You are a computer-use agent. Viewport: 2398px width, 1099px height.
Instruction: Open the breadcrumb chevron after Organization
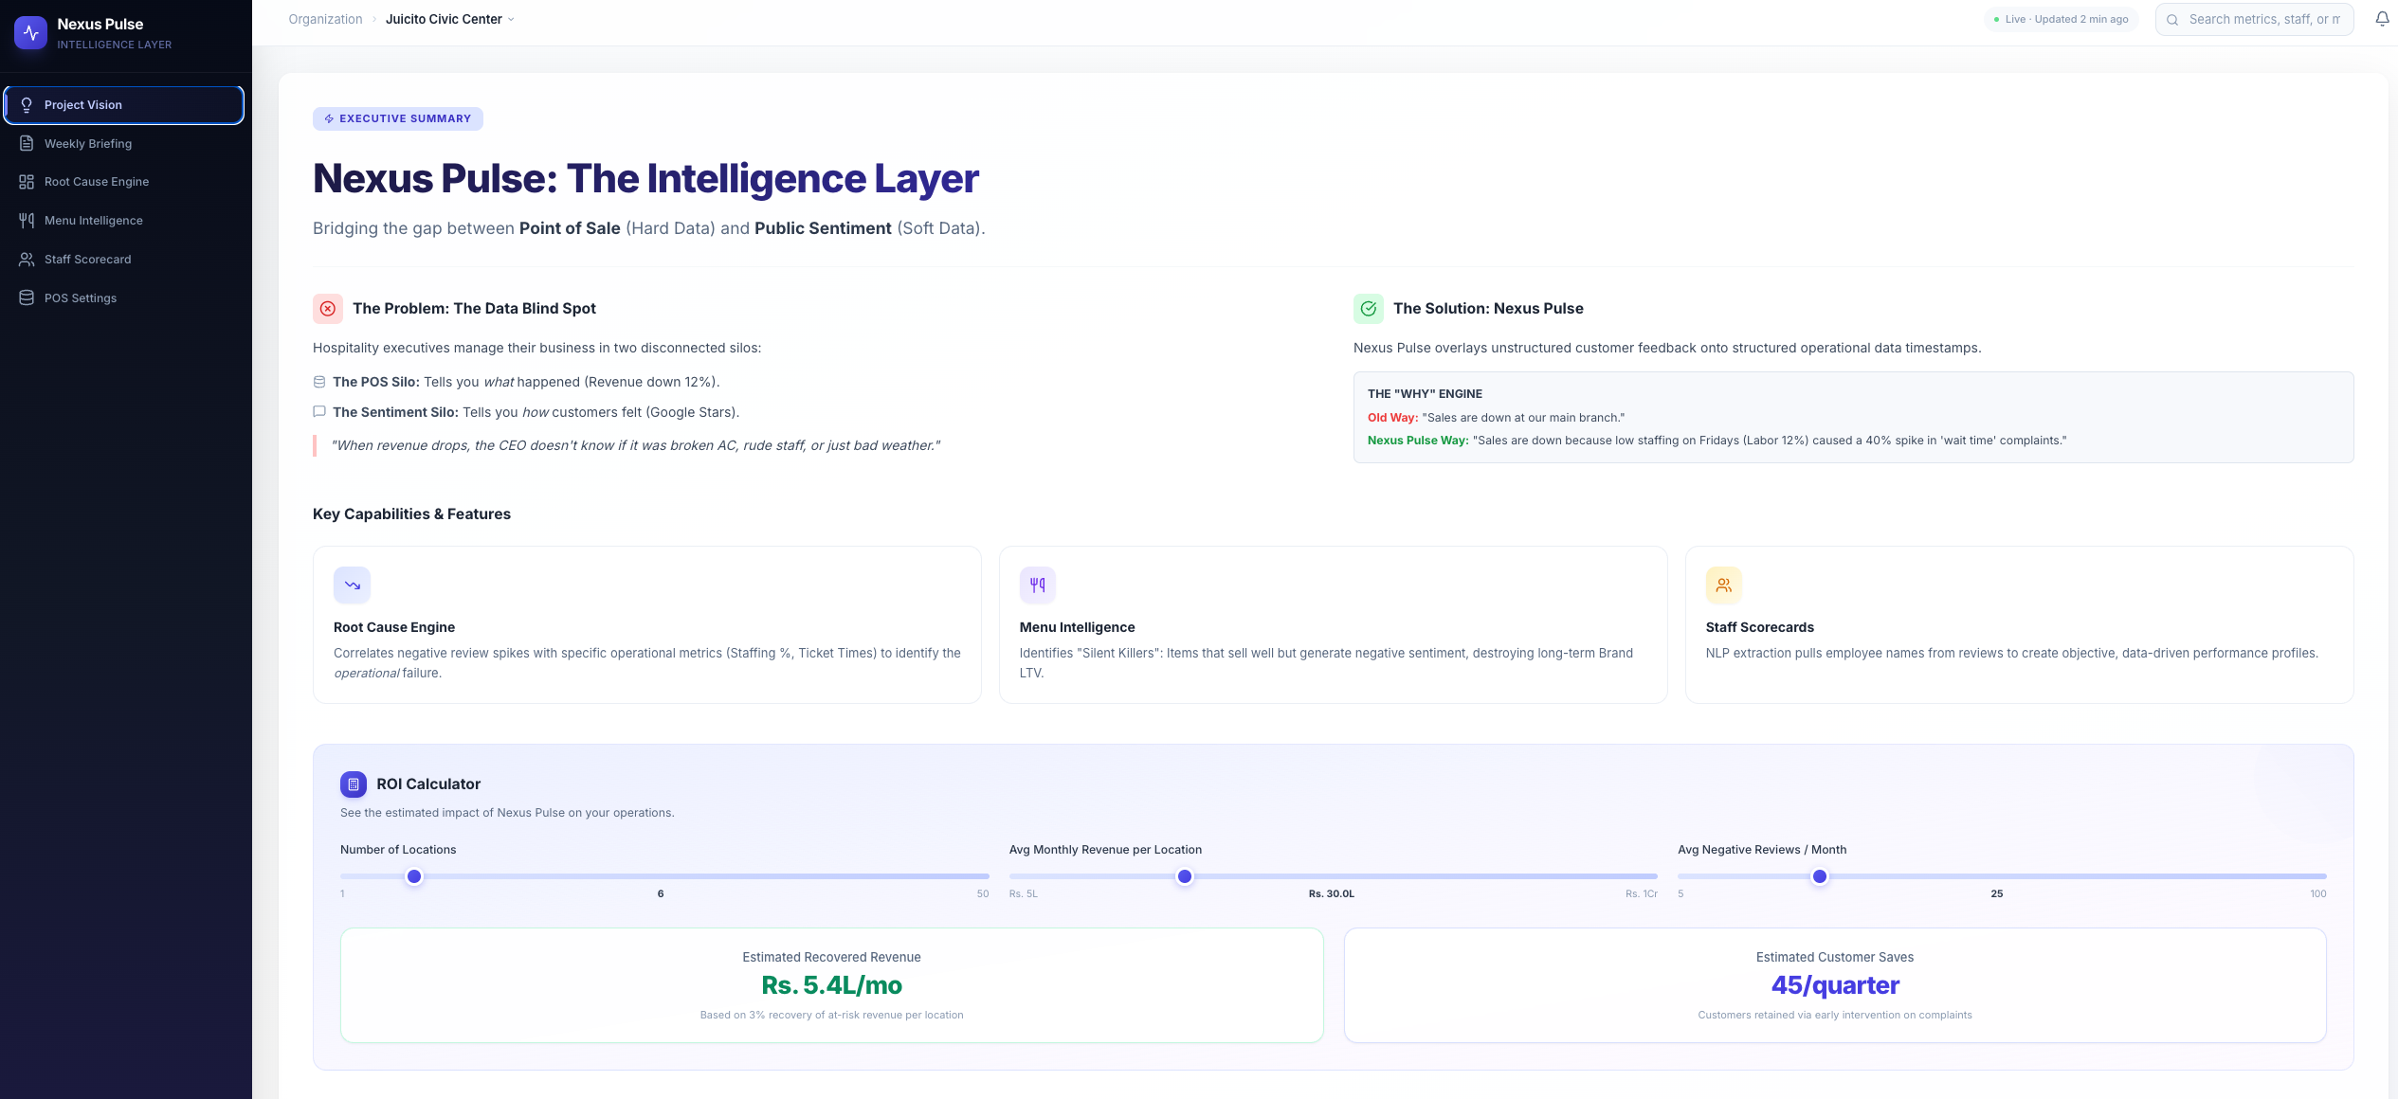point(372,19)
